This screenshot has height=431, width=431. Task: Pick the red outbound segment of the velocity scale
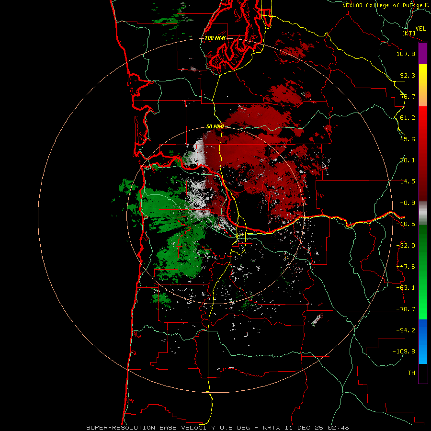(423, 153)
